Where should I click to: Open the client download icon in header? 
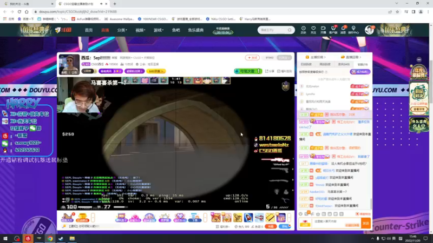click(333, 30)
